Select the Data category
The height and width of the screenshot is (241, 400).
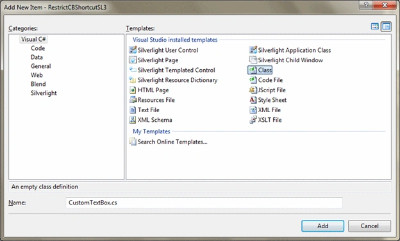tap(37, 57)
